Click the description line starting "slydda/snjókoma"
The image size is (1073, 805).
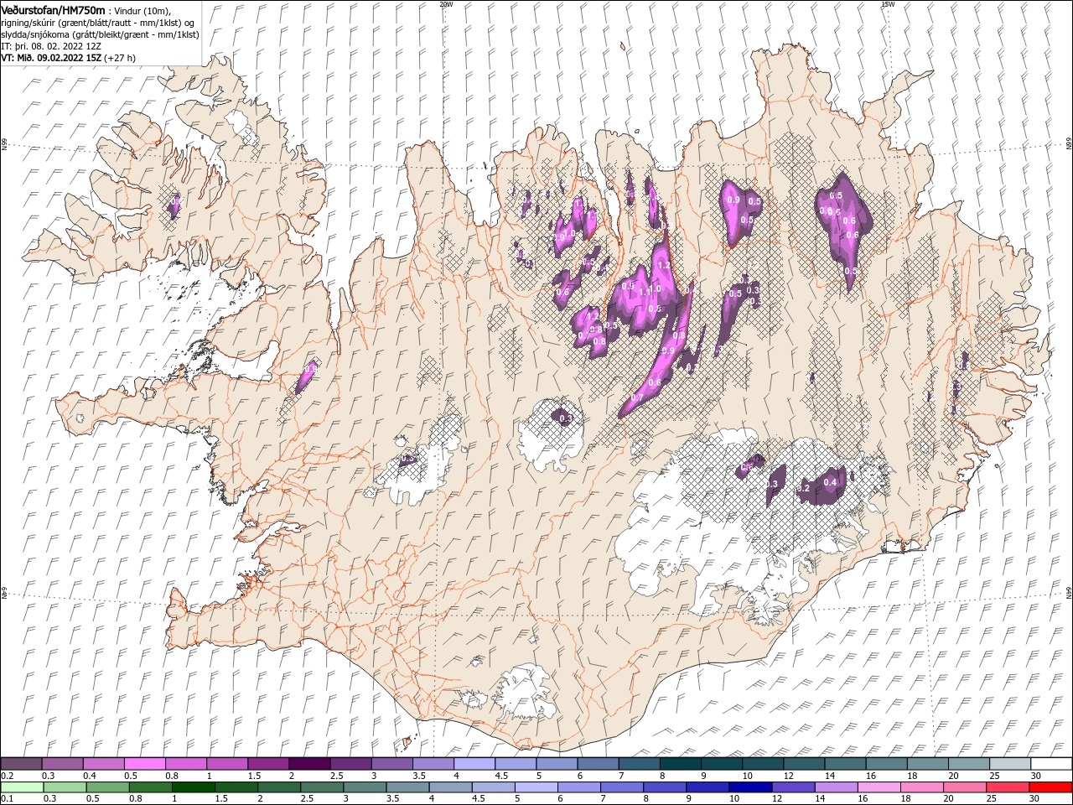99,34
